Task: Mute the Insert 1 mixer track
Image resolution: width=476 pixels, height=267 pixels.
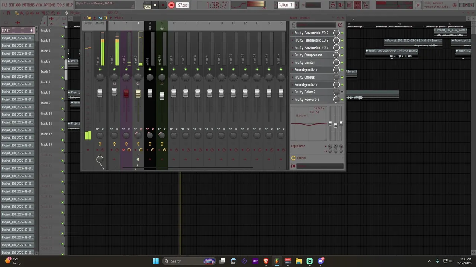Action: [x=114, y=69]
